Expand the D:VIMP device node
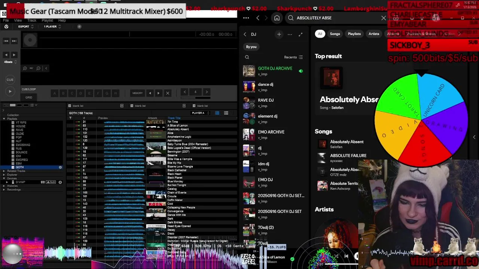479x269 pixels. click(x=7, y=182)
